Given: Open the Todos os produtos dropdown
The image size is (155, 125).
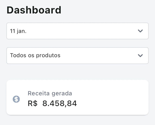Looking at the screenshot, I should [x=77, y=56].
